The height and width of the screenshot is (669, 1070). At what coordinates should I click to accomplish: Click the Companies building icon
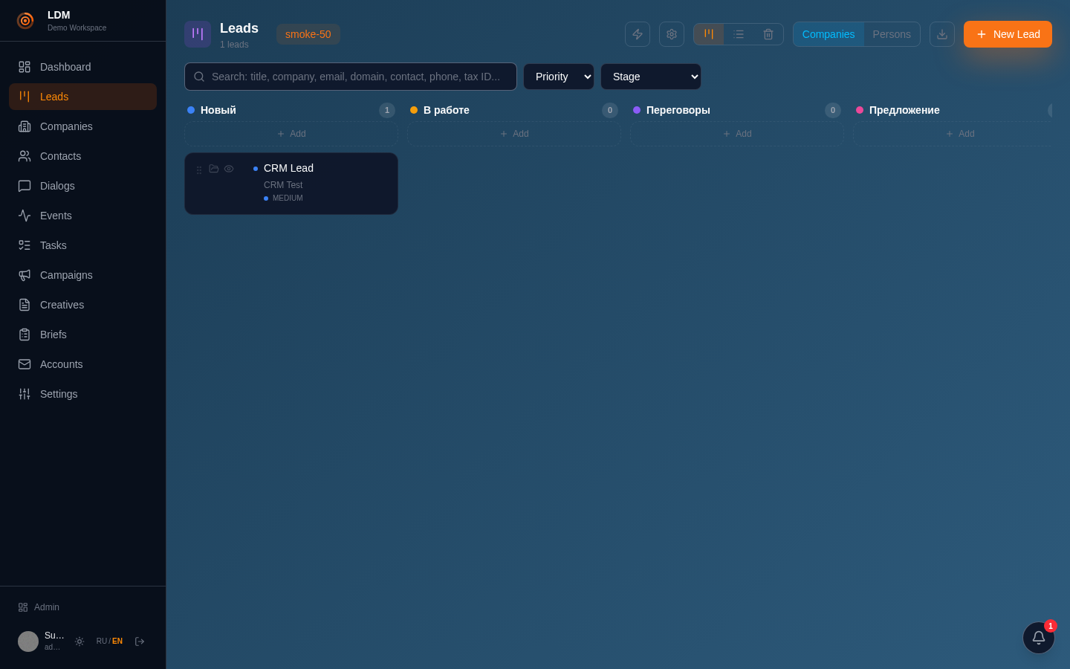coord(25,126)
